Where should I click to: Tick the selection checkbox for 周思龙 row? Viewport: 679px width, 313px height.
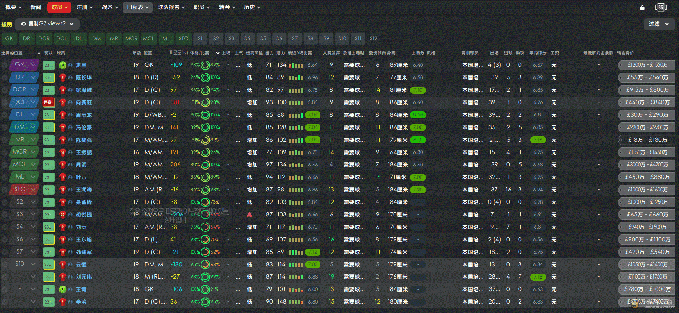pos(5,115)
